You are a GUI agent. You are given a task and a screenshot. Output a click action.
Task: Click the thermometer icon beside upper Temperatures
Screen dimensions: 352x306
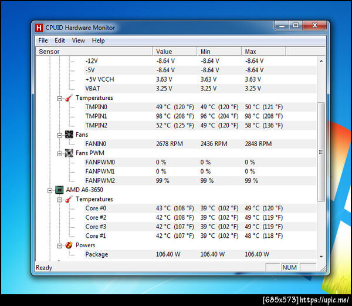pyautogui.click(x=69, y=98)
